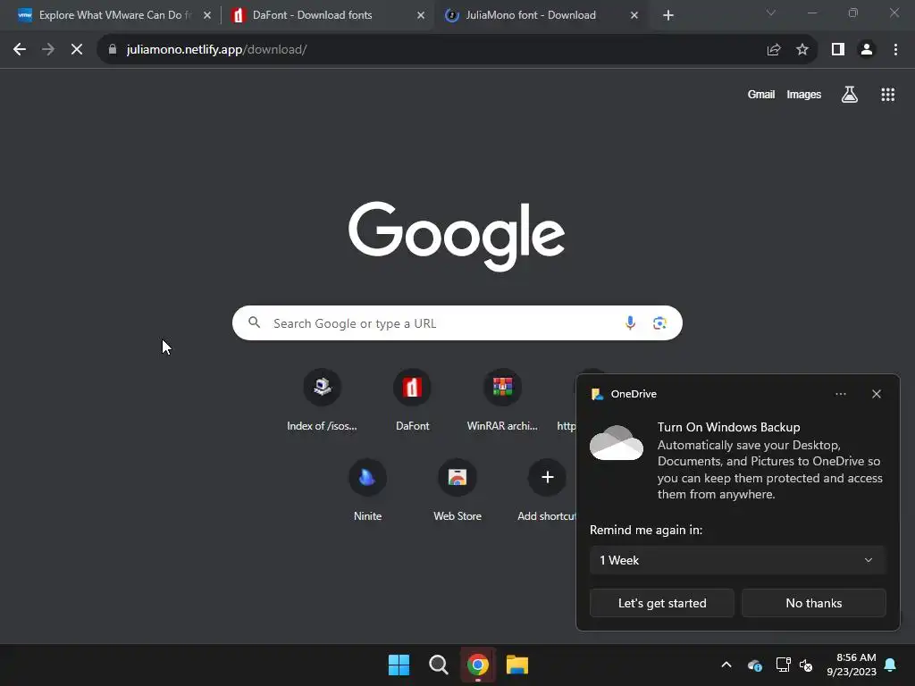Search by image with Google Lens icon
The height and width of the screenshot is (686, 915).
tap(659, 322)
